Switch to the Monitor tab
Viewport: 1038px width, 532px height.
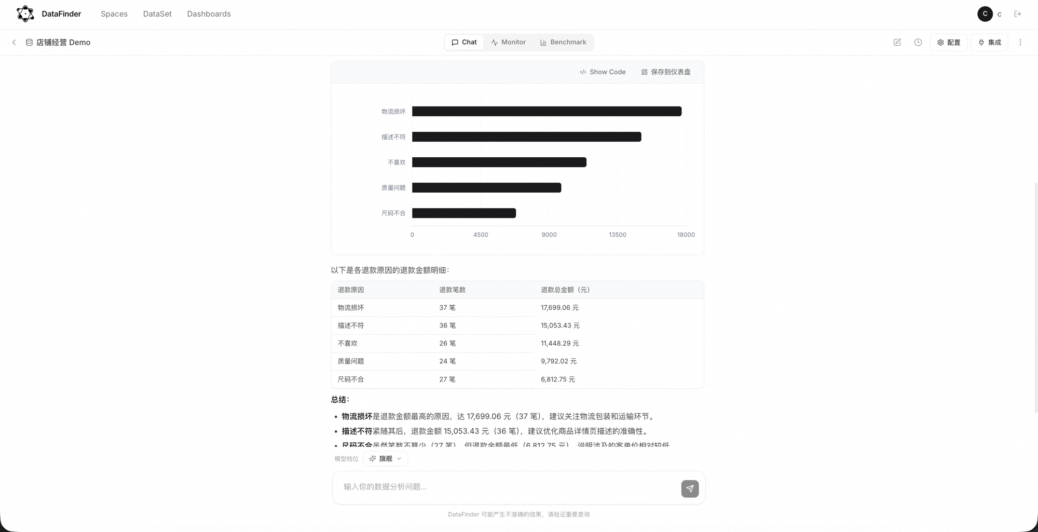(x=508, y=43)
